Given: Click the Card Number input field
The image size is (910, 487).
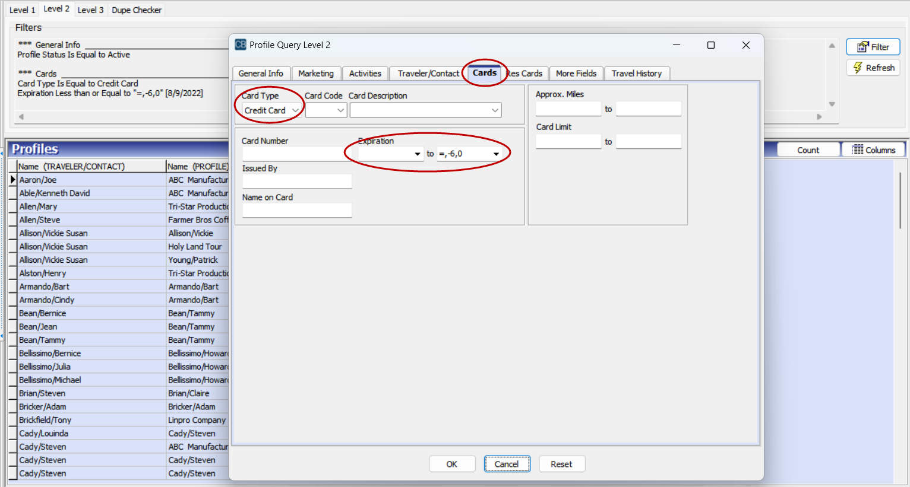Looking at the screenshot, I should (297, 154).
